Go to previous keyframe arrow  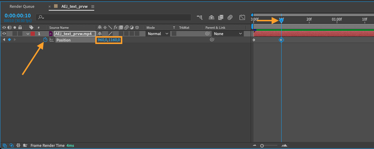pyautogui.click(x=4, y=40)
